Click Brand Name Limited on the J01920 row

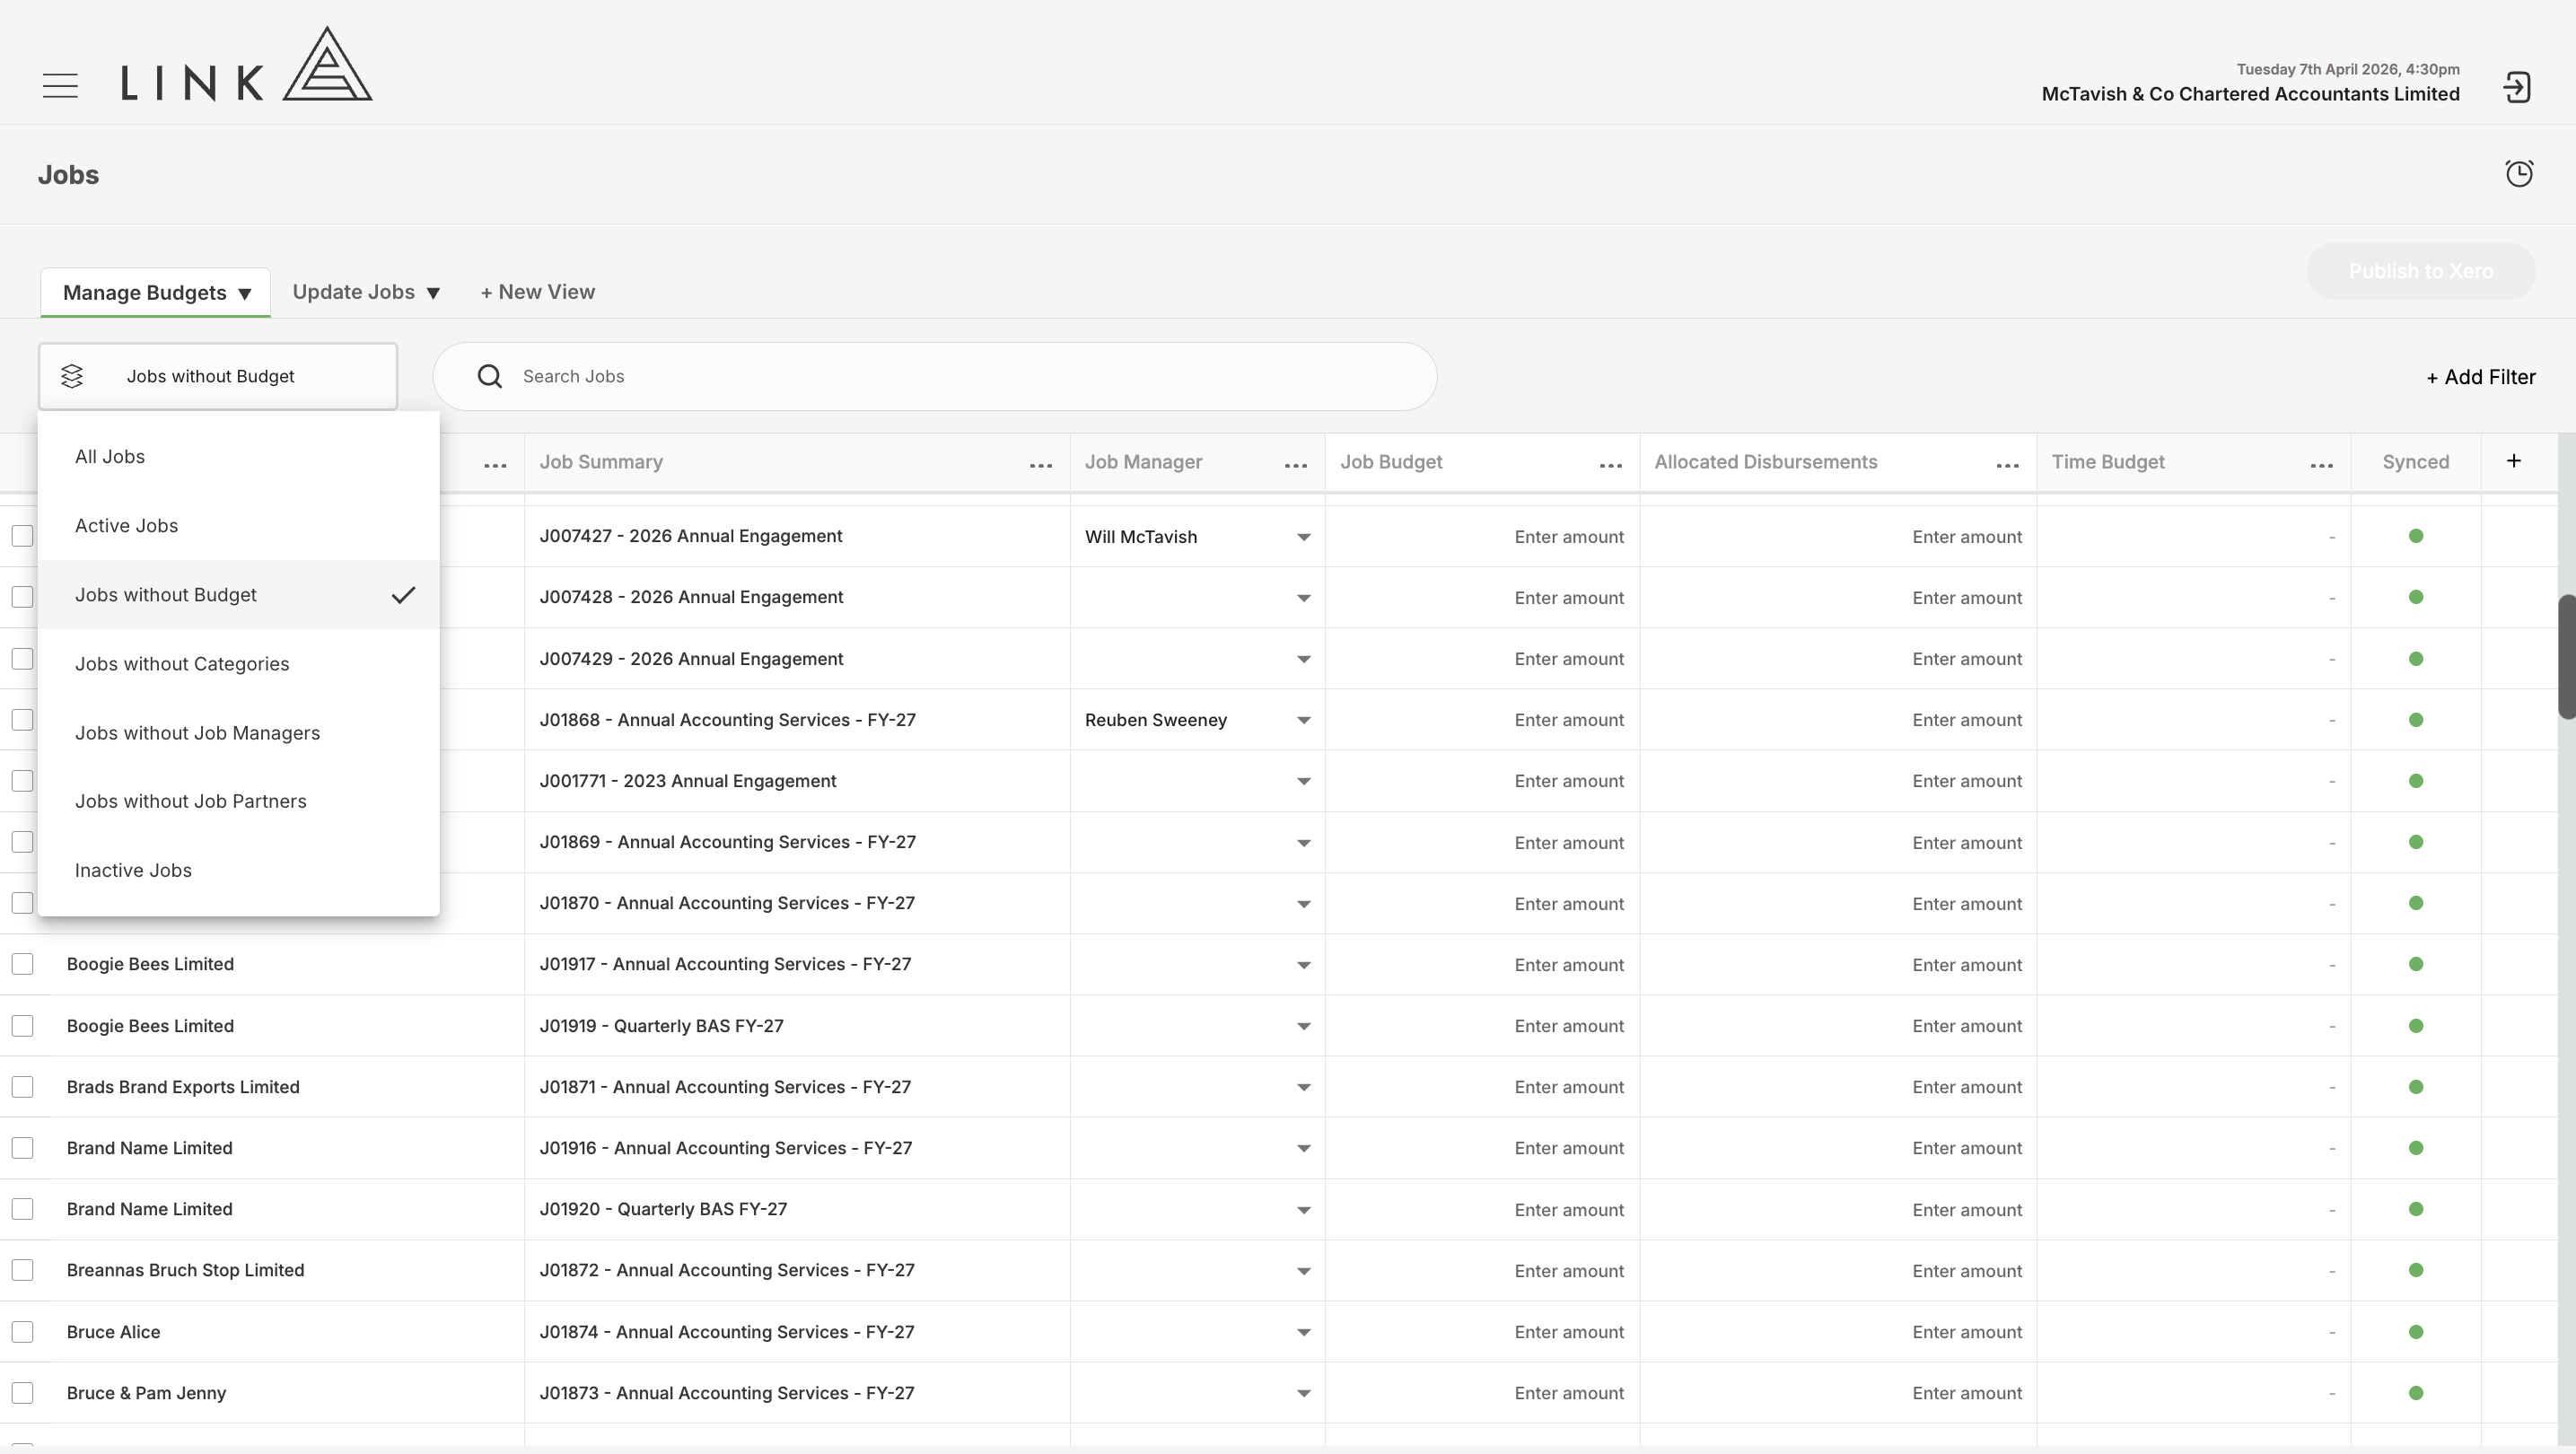[150, 1209]
